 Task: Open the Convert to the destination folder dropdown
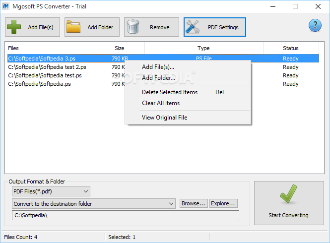[94, 204]
